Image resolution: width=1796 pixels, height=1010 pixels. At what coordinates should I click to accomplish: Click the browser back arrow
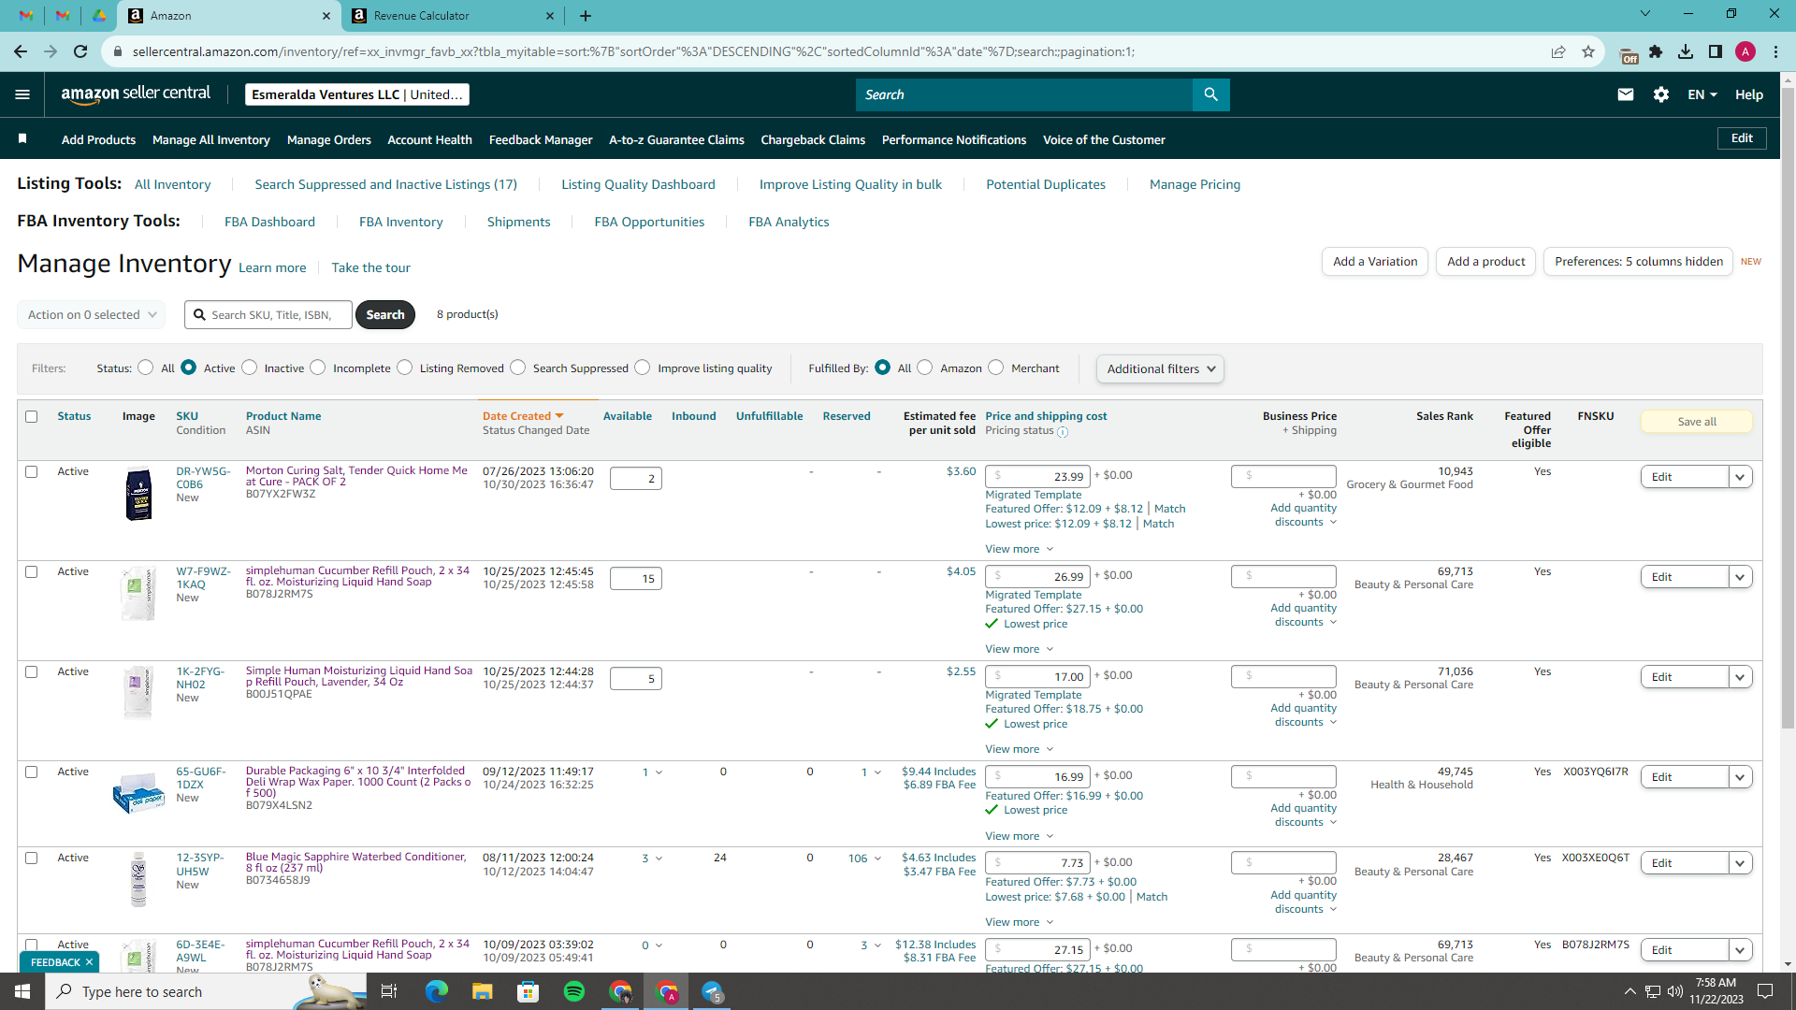21,51
